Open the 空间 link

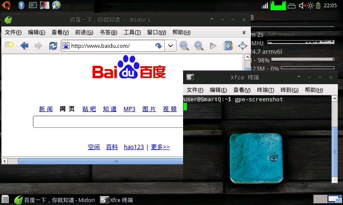click(x=94, y=147)
